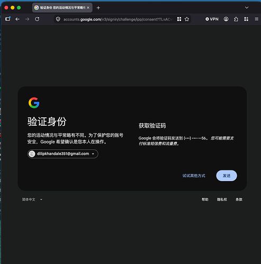Open the VPN panel

212,19
